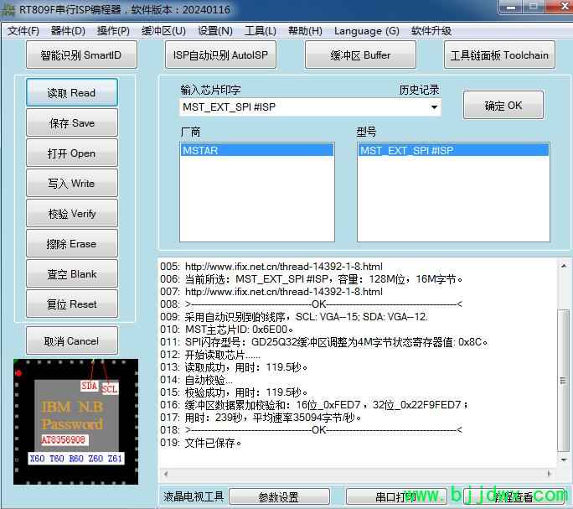This screenshot has height=509, width=573.
Task: Confirm selection with 确定 OK button
Action: tap(503, 106)
